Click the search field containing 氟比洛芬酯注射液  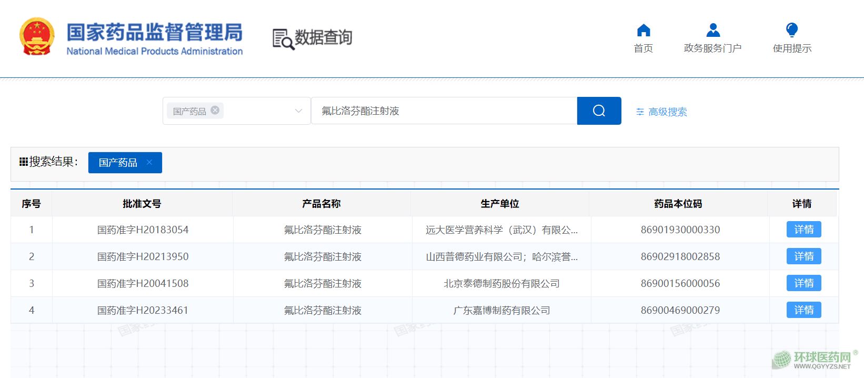(443, 111)
